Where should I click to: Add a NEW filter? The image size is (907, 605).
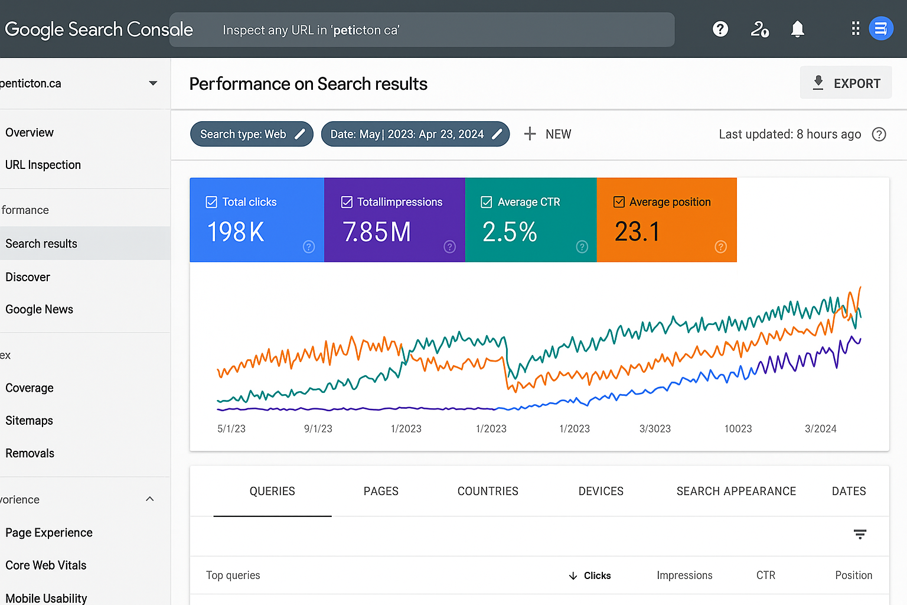click(x=547, y=134)
